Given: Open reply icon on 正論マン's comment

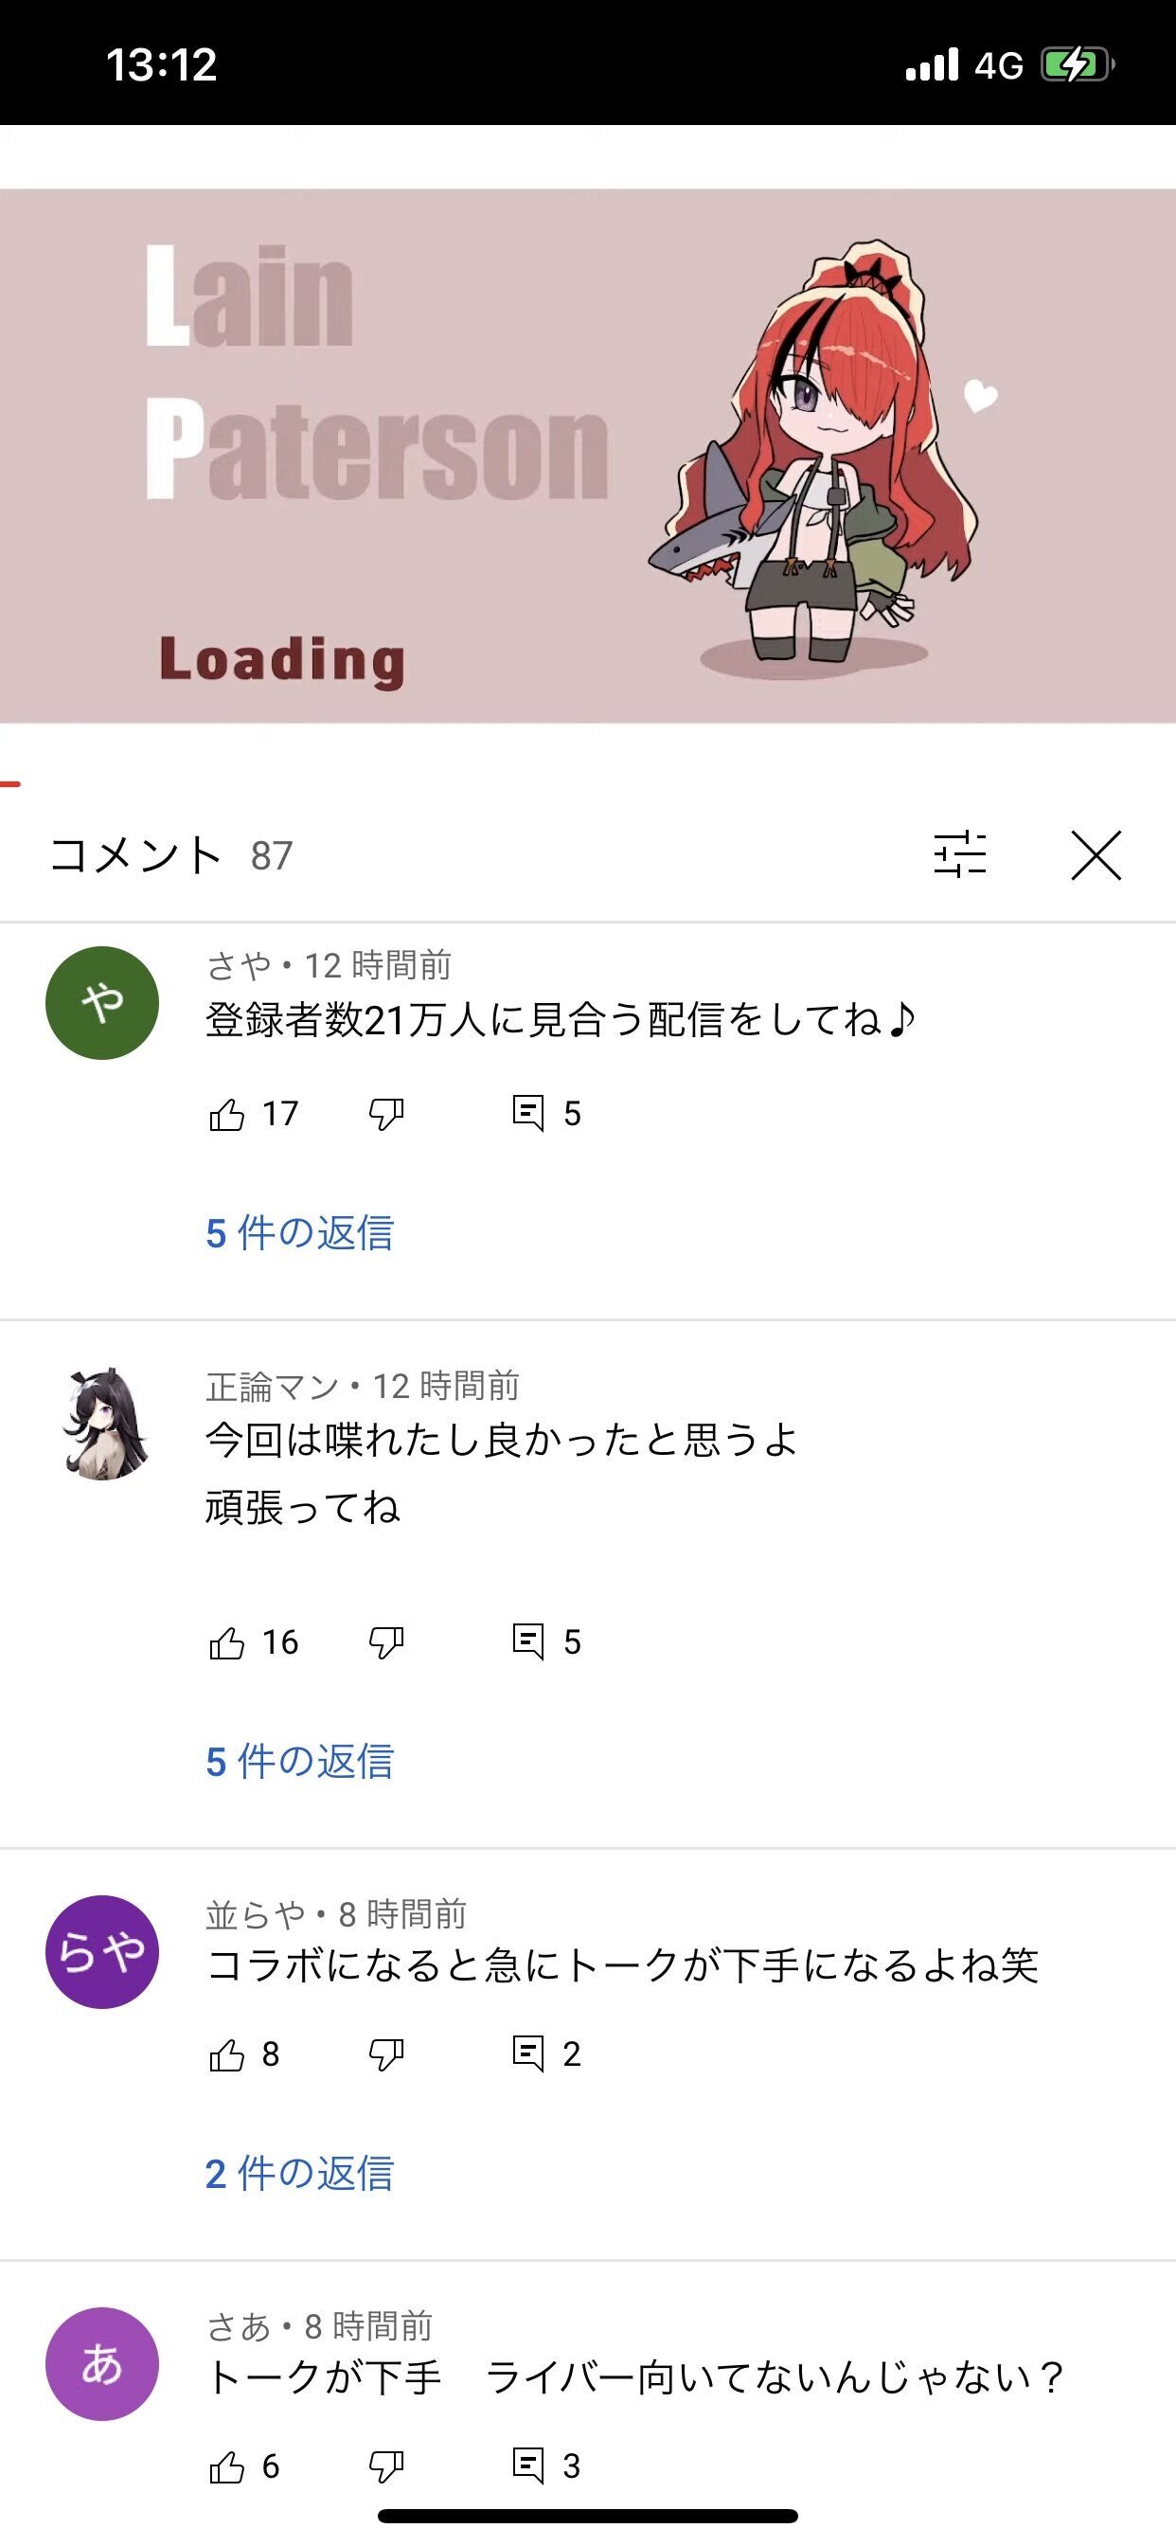Looking at the screenshot, I should pyautogui.click(x=527, y=1641).
